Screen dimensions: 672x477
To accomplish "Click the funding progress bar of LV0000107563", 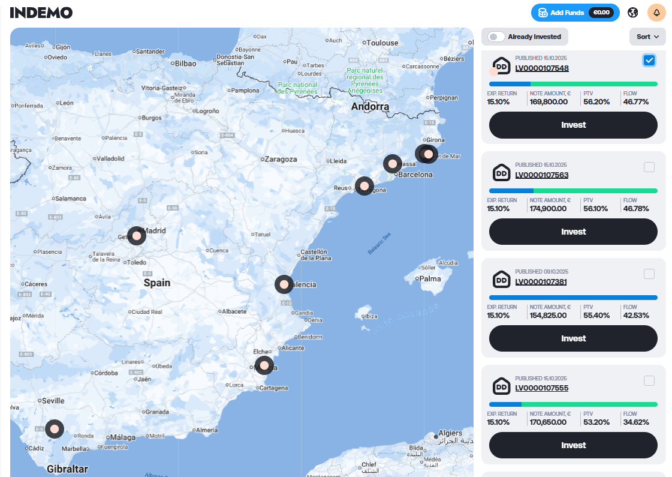I will [573, 191].
